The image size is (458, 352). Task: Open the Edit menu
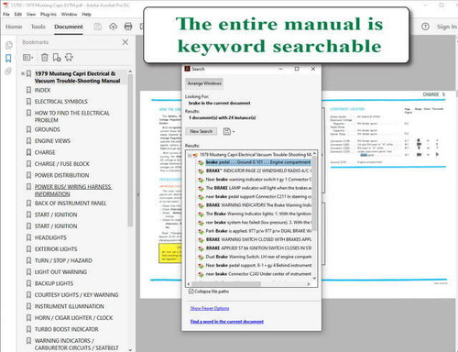coord(18,14)
